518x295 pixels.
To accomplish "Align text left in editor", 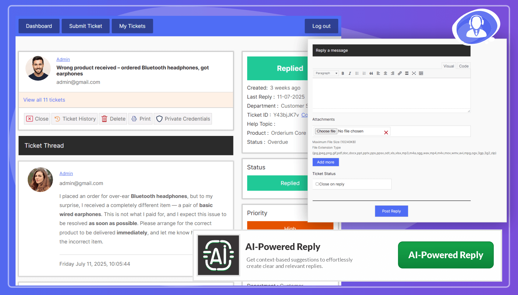I will pyautogui.click(x=378, y=73).
